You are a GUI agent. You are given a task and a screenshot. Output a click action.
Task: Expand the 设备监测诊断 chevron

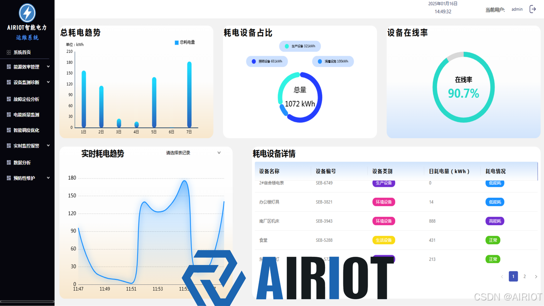(48, 82)
